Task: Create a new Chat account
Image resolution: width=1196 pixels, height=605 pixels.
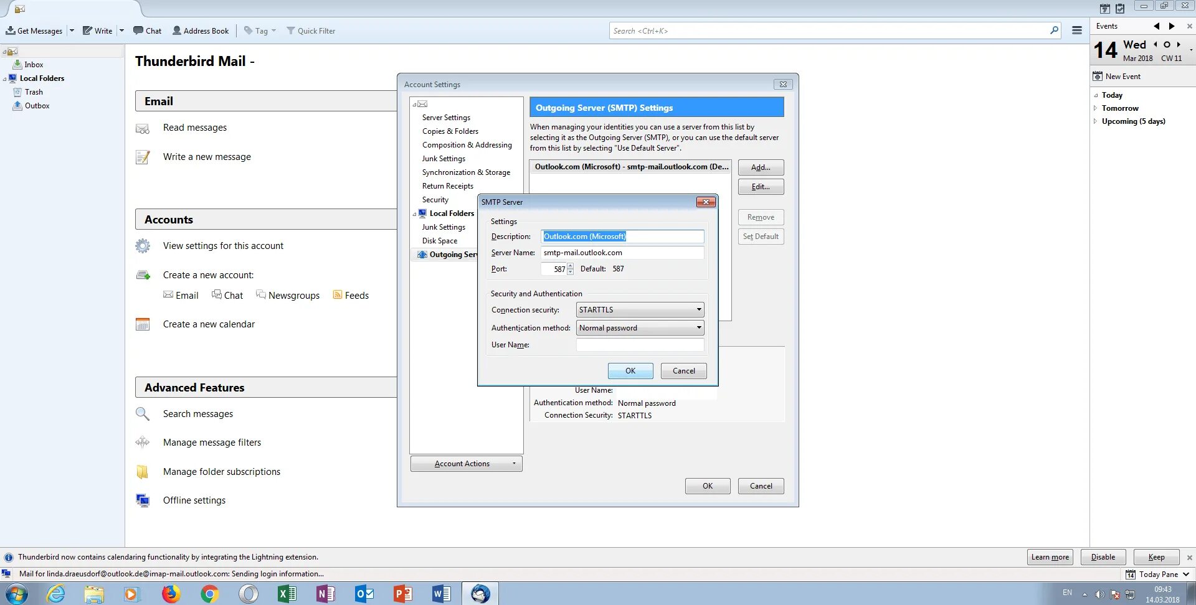Action: click(227, 295)
